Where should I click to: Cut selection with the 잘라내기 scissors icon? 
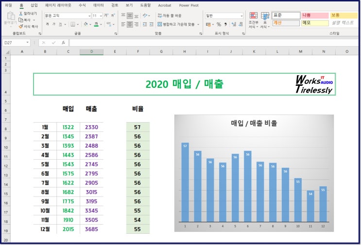[21, 14]
